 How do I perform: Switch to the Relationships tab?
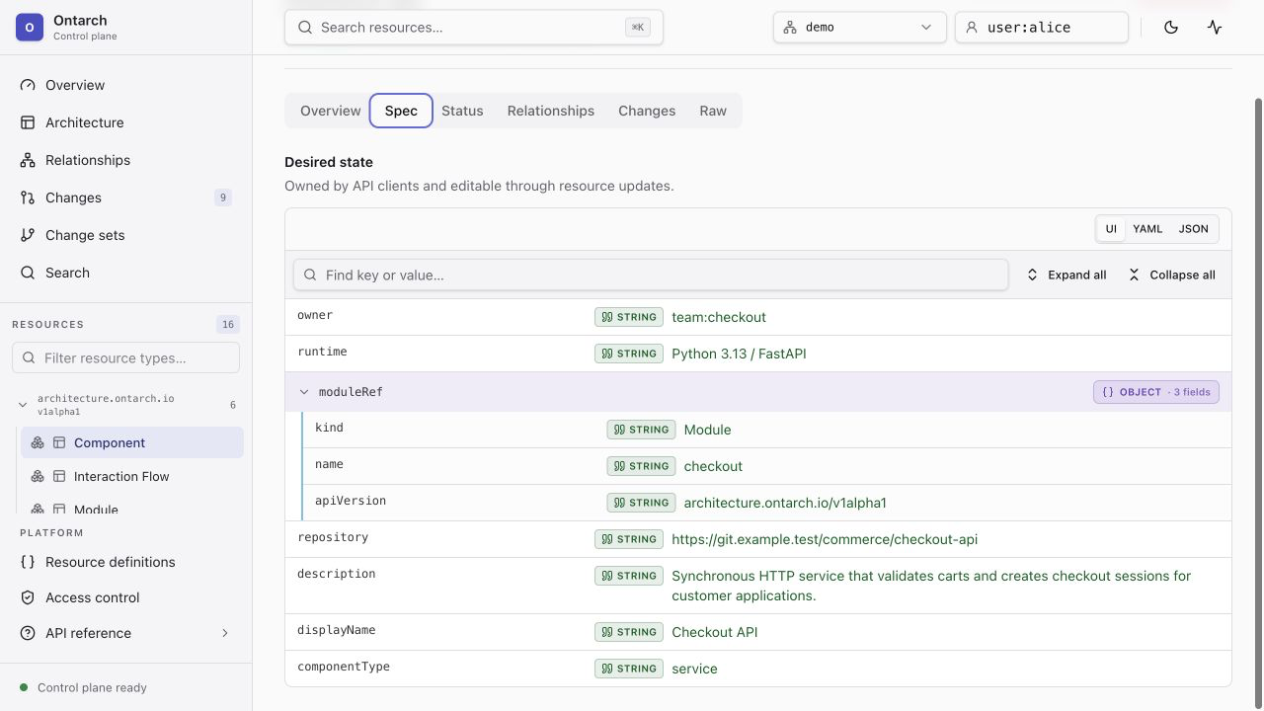tap(551, 111)
